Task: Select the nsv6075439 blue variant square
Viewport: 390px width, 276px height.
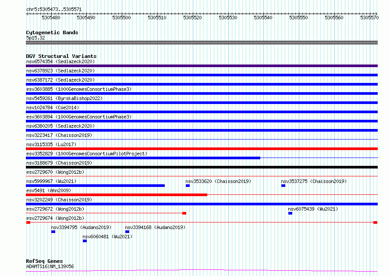Action: pyautogui.click(x=290, y=213)
